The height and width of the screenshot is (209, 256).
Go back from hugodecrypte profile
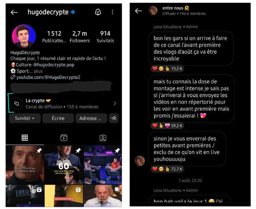(x=14, y=12)
